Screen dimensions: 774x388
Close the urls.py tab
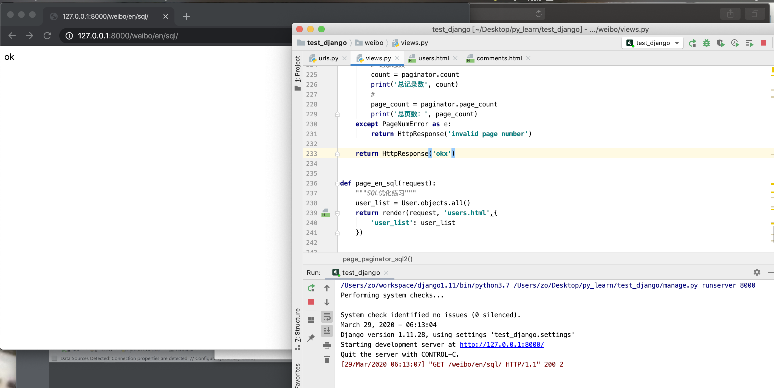point(345,58)
